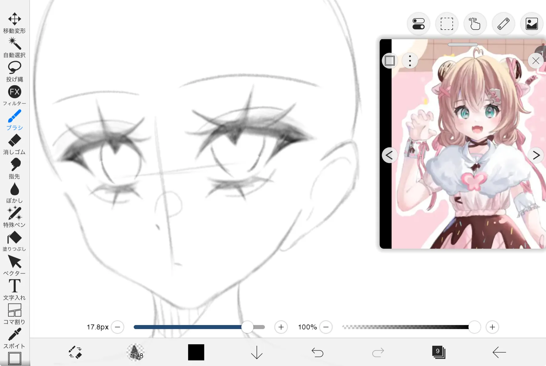Select the ベクター vector tool
This screenshot has height=366, width=546.
14,266
